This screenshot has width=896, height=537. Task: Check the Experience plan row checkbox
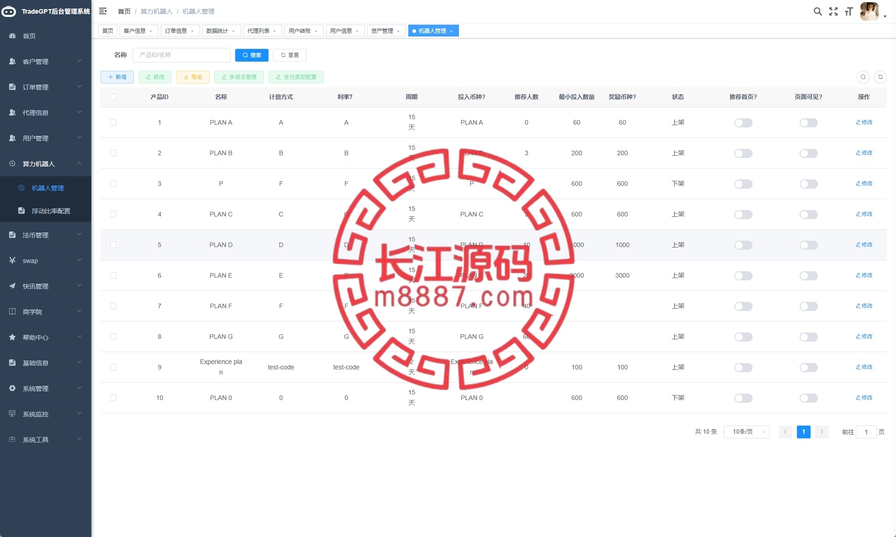(113, 367)
